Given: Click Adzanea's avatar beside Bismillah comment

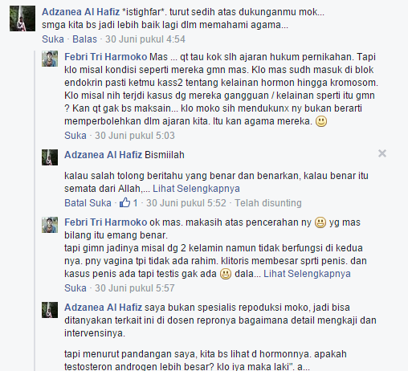Looking at the screenshot, I should pos(50,157).
